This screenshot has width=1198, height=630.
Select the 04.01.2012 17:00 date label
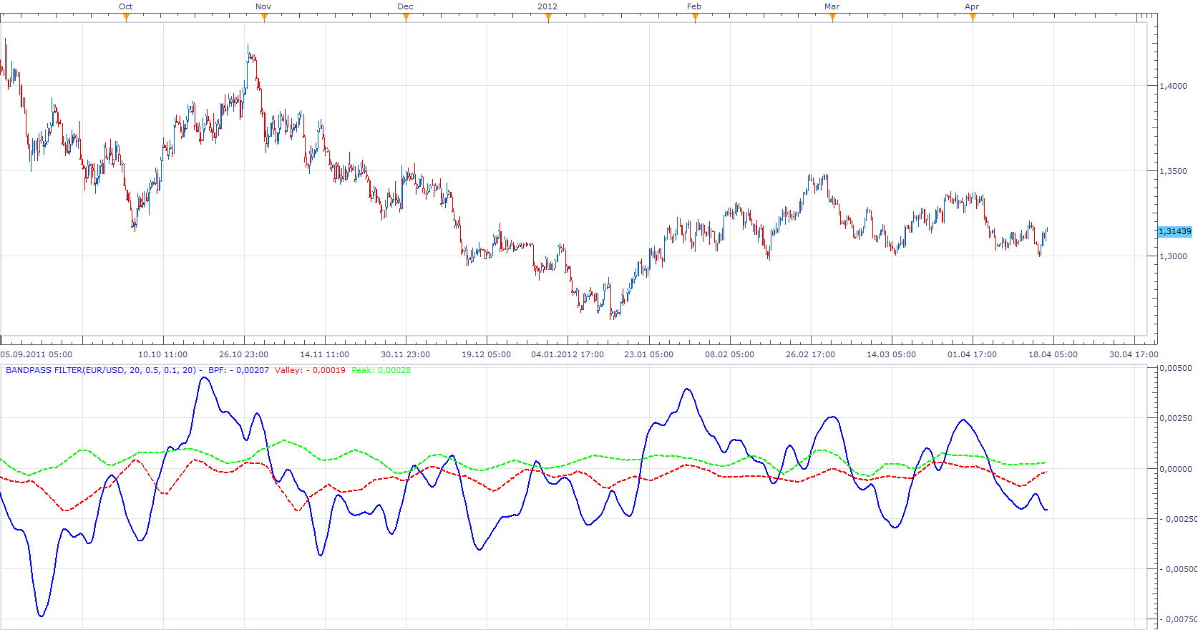point(568,354)
